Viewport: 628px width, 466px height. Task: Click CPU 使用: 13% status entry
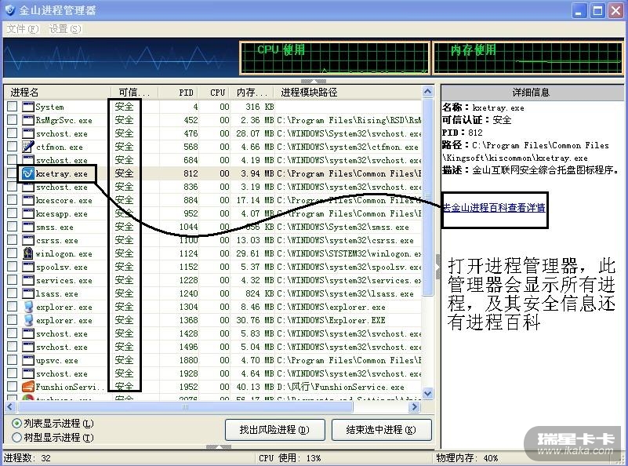[289, 458]
